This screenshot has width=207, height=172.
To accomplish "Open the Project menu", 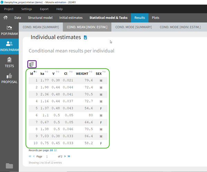I will pos(9,9).
